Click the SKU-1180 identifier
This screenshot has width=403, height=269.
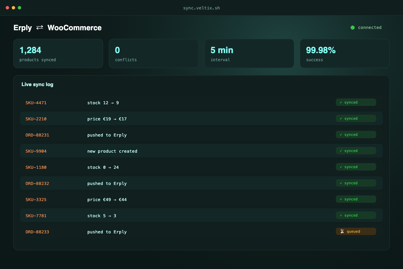click(36, 167)
